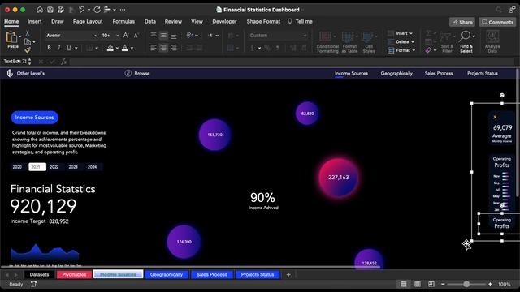Click the Redo circular arrow icon
Viewport: 520px width, 292px height.
(97, 10)
